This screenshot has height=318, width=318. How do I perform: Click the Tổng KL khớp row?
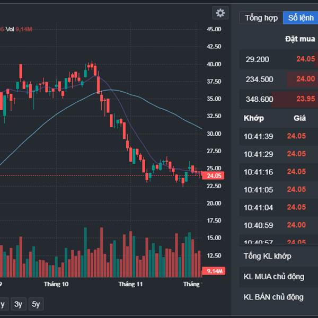coord(268,256)
